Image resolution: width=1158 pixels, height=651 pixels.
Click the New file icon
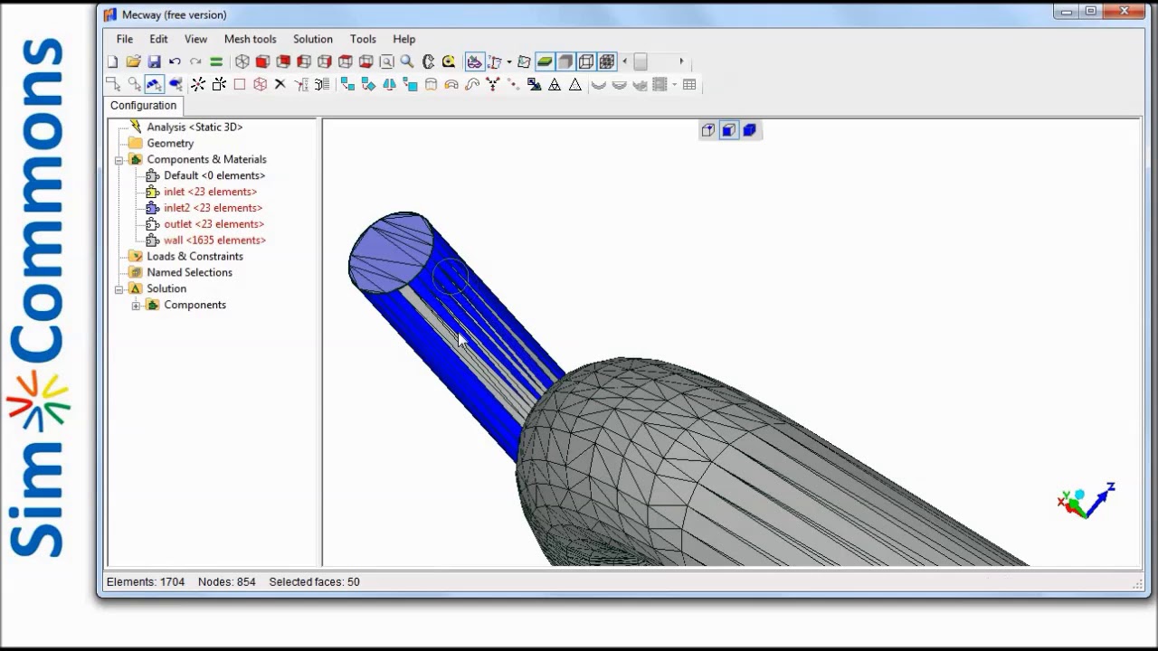[x=112, y=61]
